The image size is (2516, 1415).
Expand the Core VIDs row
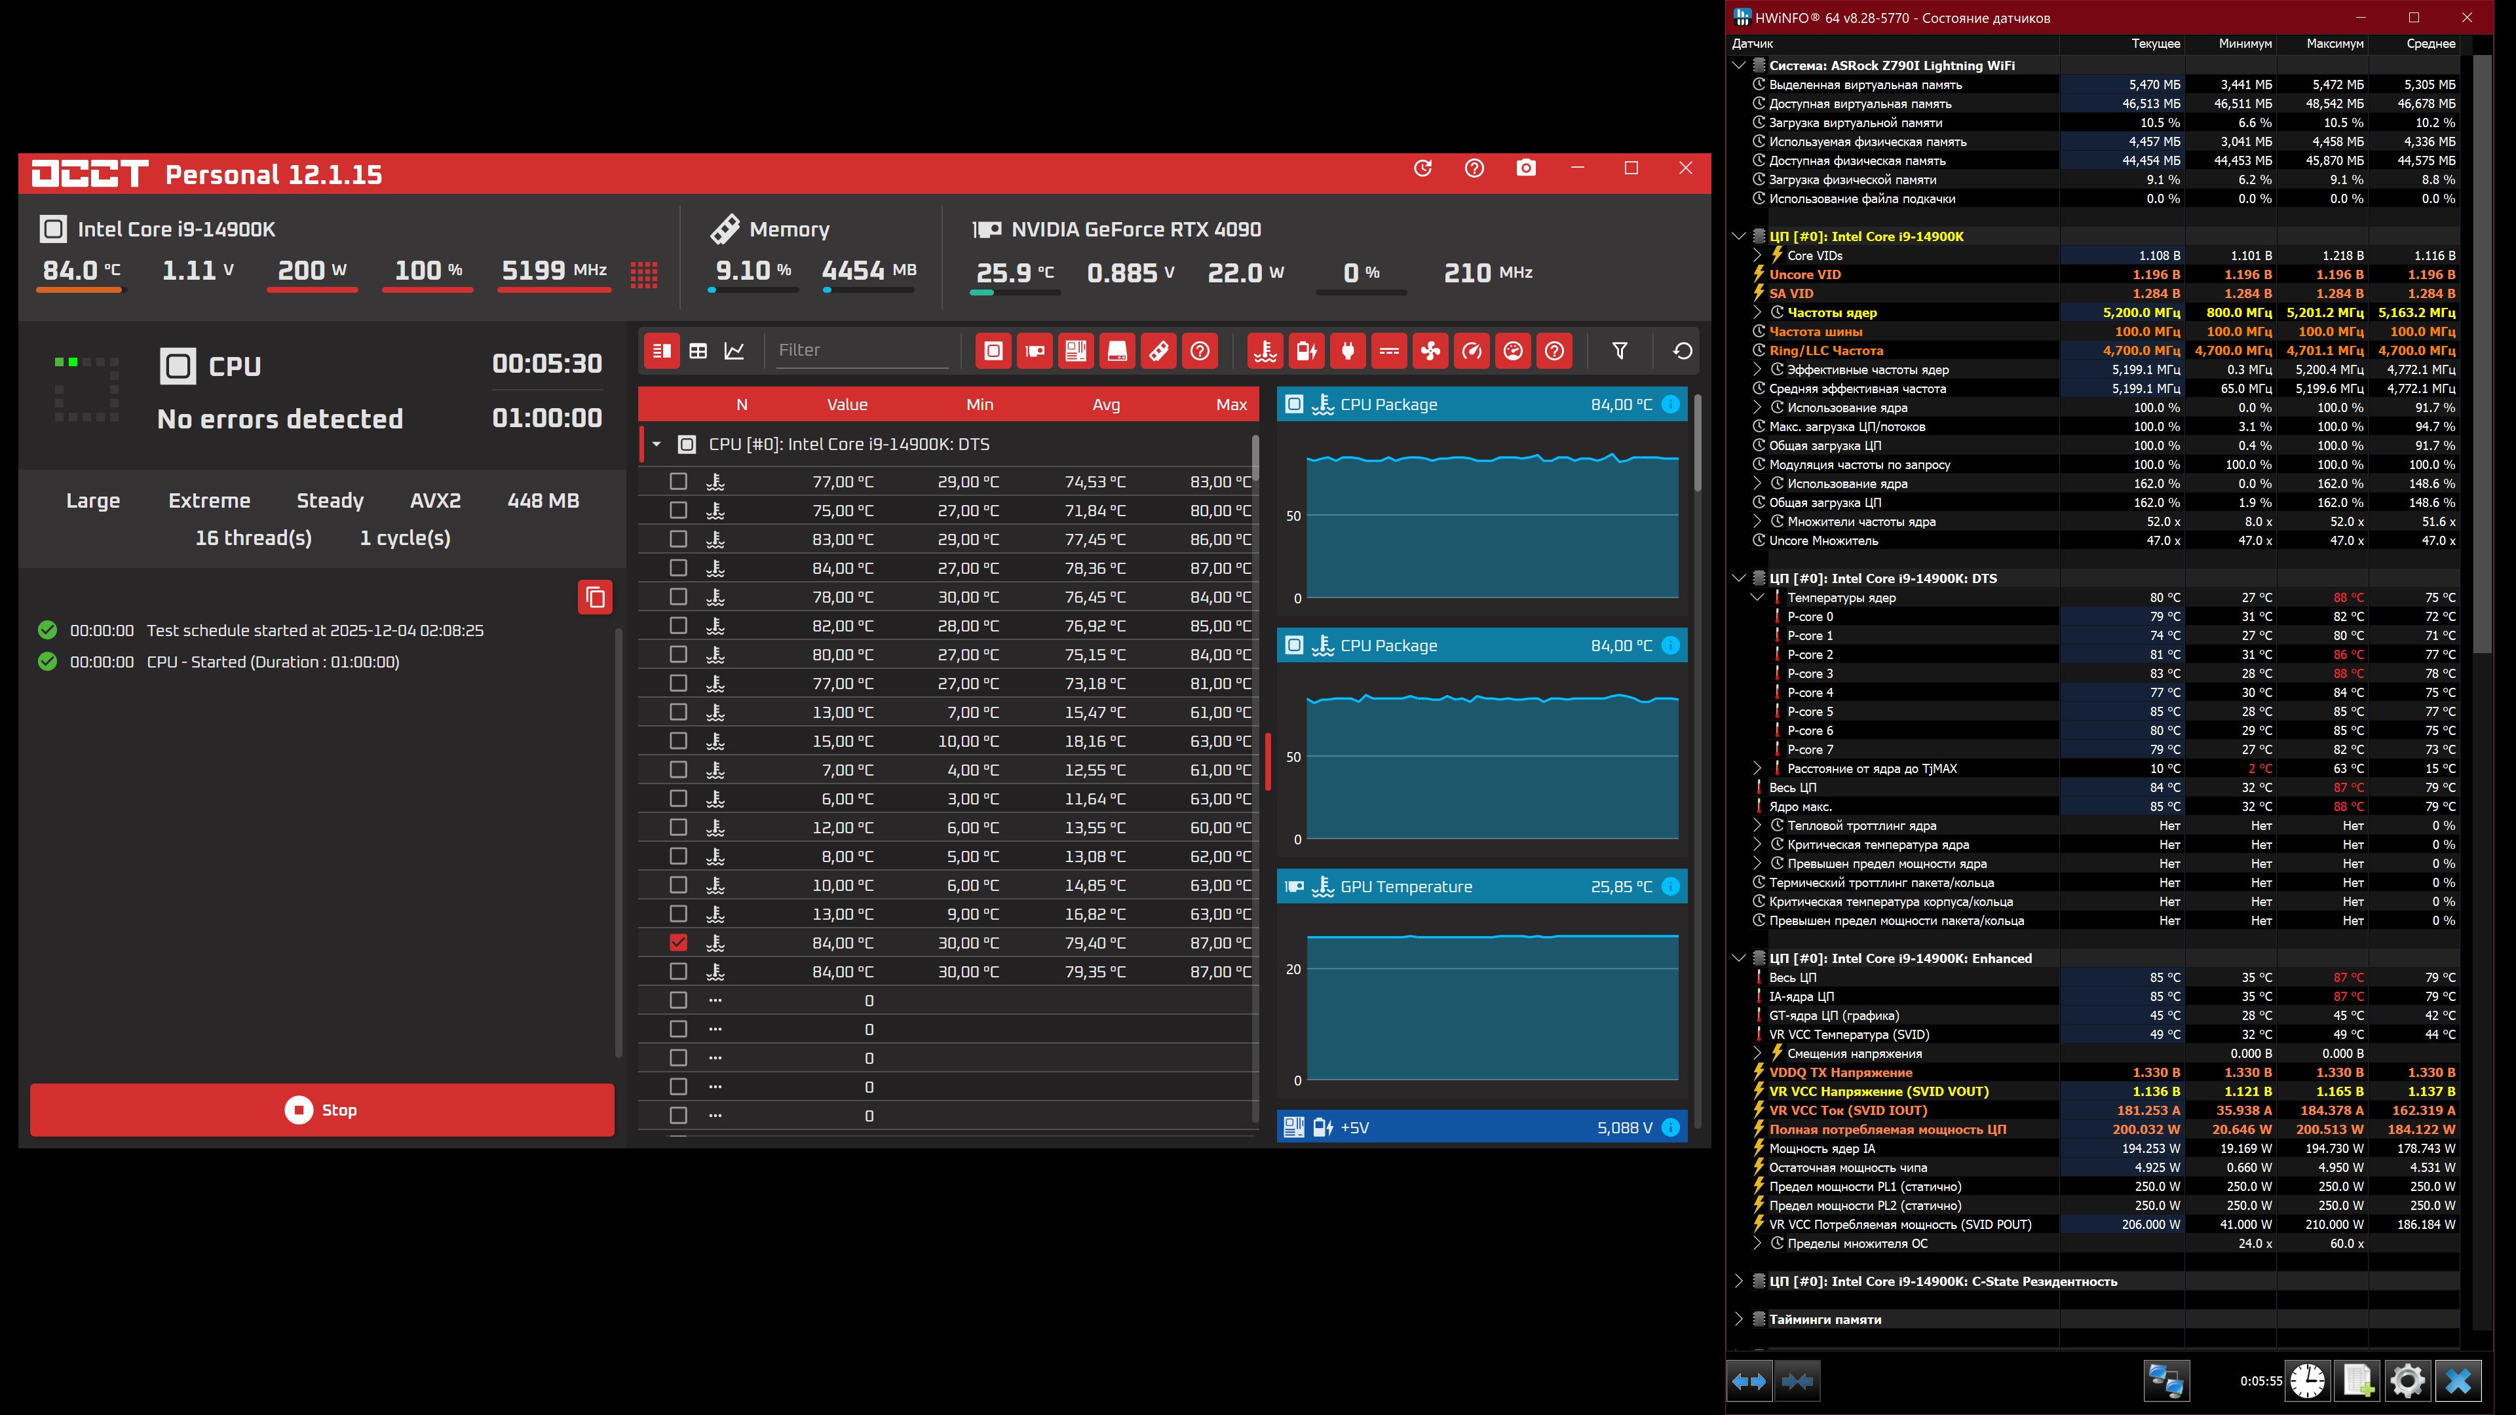click(1758, 256)
